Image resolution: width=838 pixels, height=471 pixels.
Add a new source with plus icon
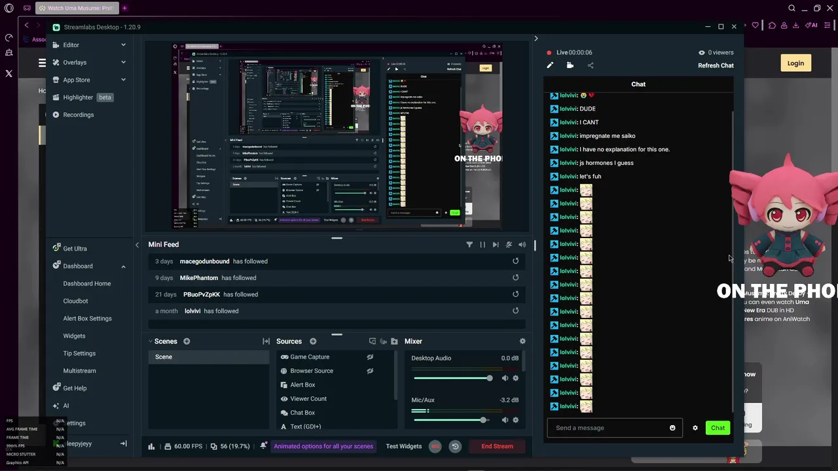313,341
